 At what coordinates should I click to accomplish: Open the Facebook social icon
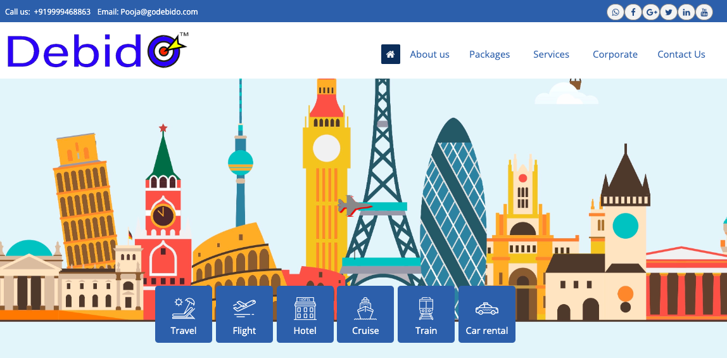pos(633,12)
